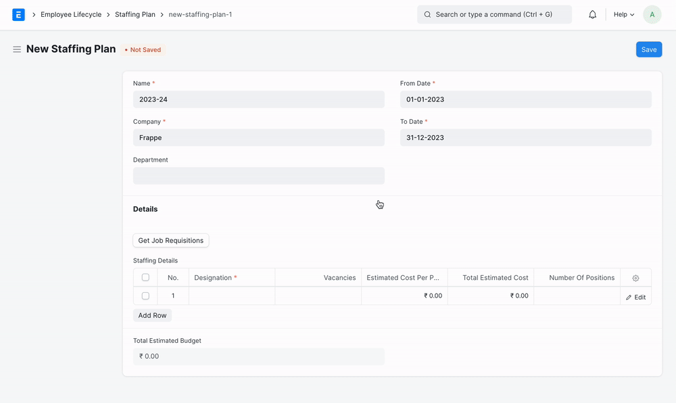The image size is (676, 403).
Task: Select all rows with header checkbox
Action: (x=145, y=277)
